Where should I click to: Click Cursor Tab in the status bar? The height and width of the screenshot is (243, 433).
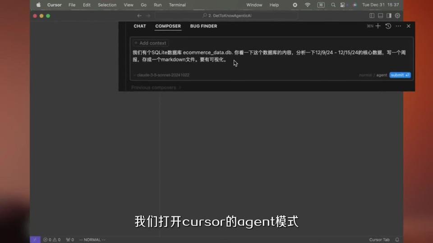tap(379, 240)
